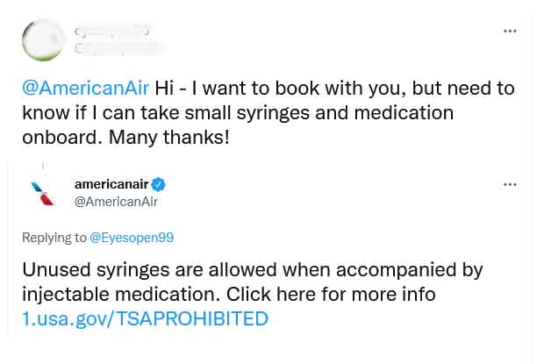Click the bold americanair display name
The image size is (544, 364).
pyautogui.click(x=111, y=184)
